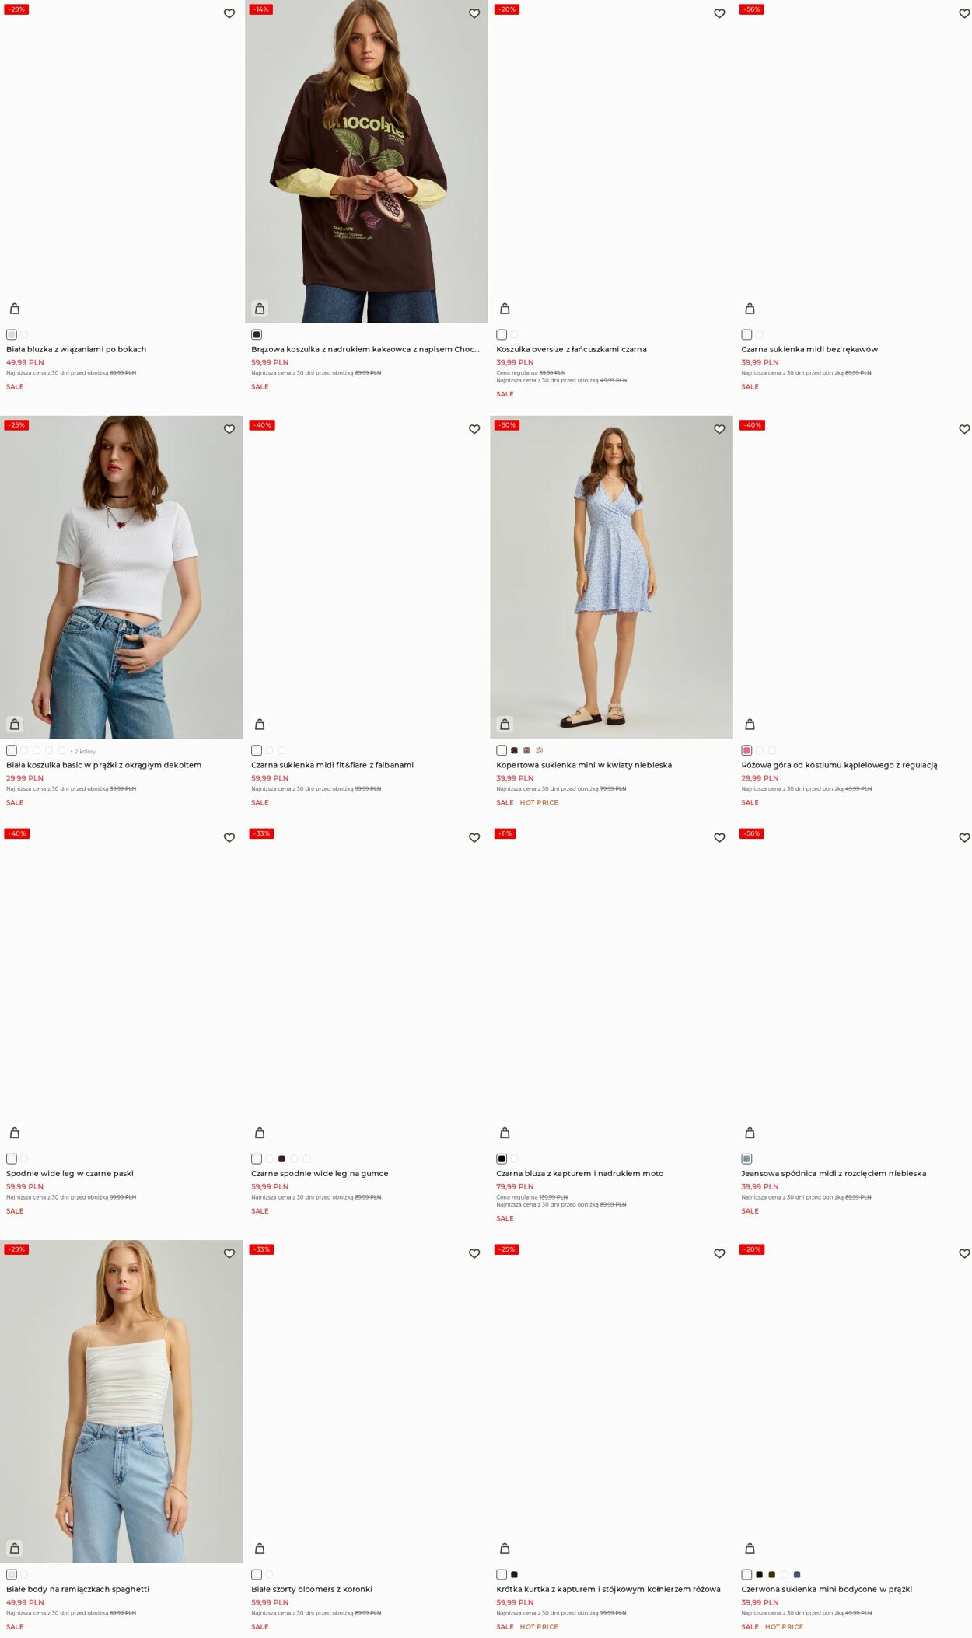Add Jeansowa spódnica midi to favorites
This screenshot has width=972, height=1638.
(x=964, y=838)
